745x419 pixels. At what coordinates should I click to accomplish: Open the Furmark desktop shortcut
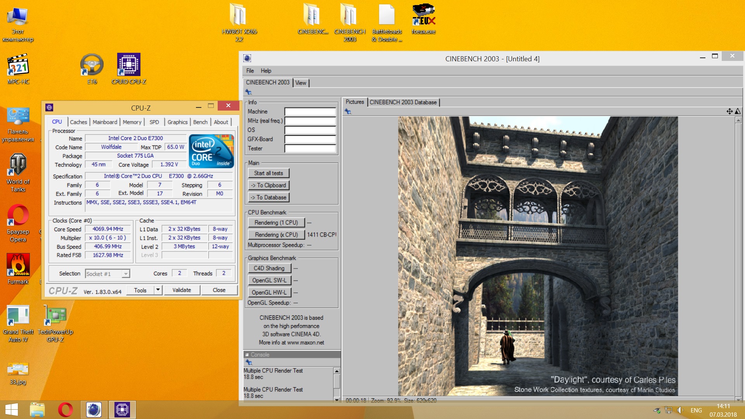18,269
